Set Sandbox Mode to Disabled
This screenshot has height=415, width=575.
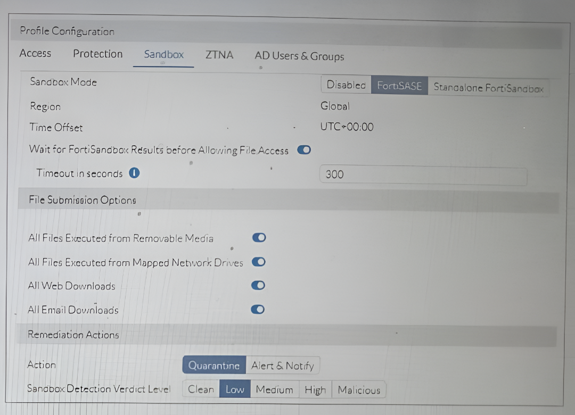(346, 85)
